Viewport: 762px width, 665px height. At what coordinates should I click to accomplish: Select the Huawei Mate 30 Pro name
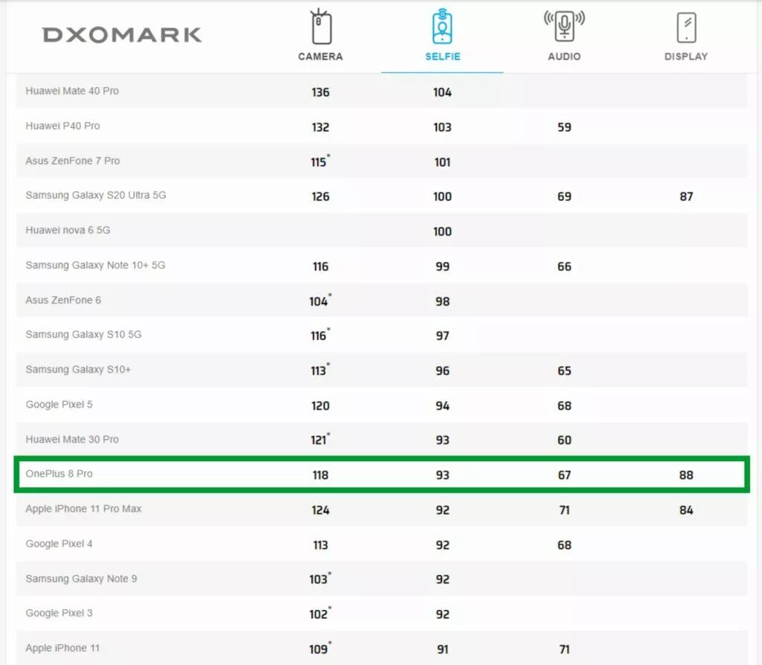[x=72, y=440]
